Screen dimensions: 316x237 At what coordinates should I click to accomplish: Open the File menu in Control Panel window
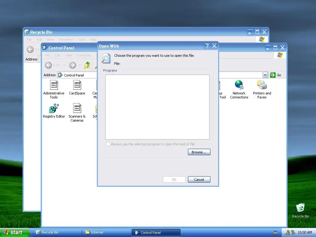pos(47,55)
